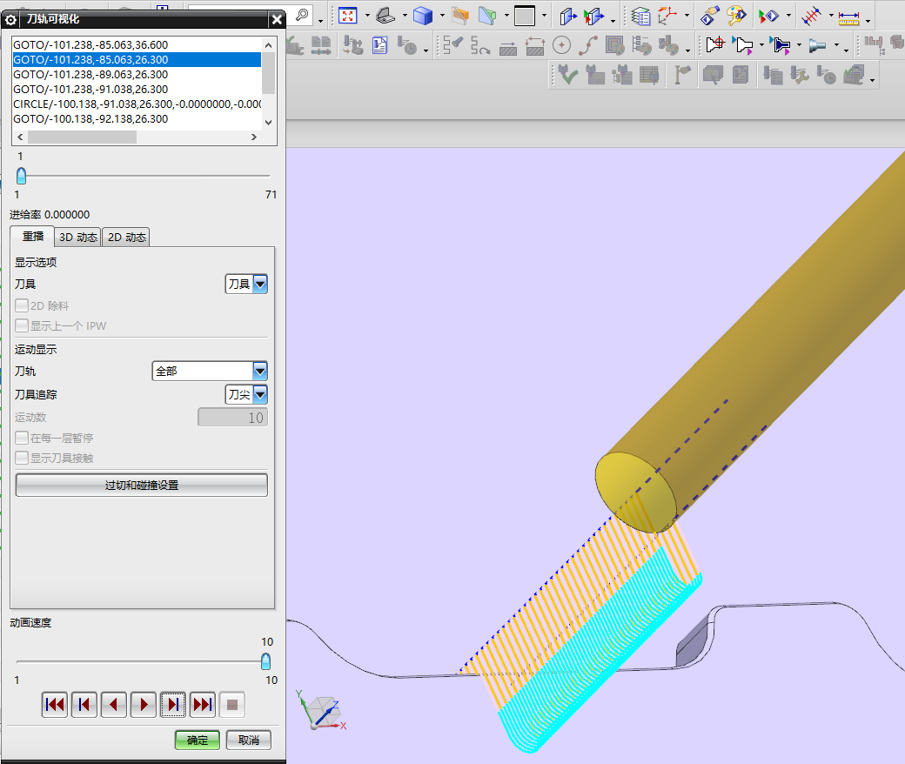The height and width of the screenshot is (764, 905).
Task: Click the dialog settings gear icon
Action: (x=10, y=20)
